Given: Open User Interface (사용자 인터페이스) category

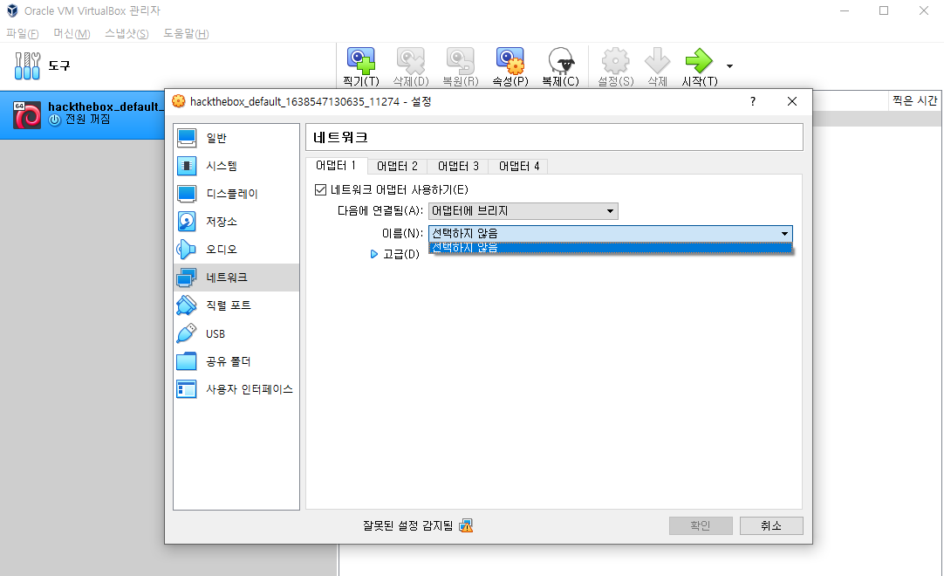Looking at the screenshot, I should [x=236, y=389].
